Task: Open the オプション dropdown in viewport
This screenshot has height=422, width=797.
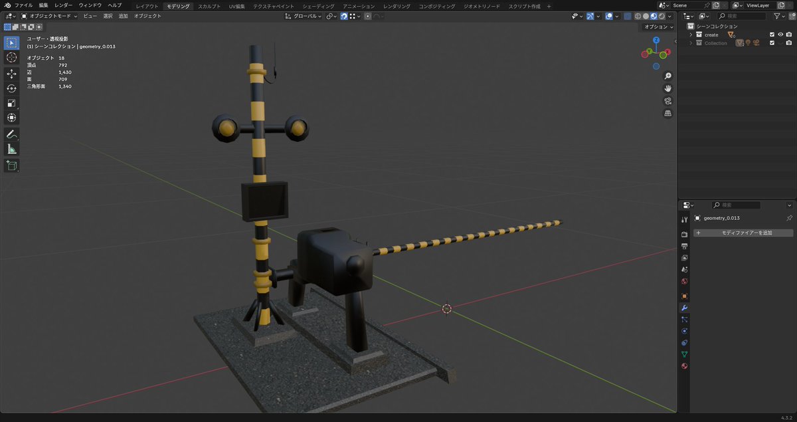Action: (658, 27)
